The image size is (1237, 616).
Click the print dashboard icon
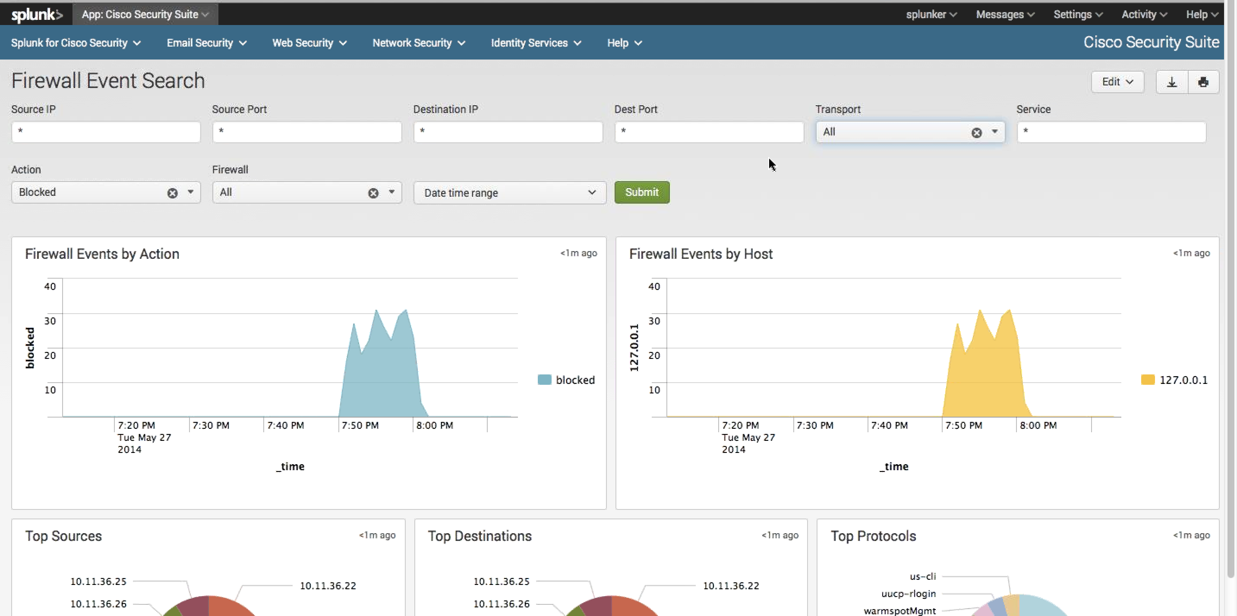(1203, 82)
